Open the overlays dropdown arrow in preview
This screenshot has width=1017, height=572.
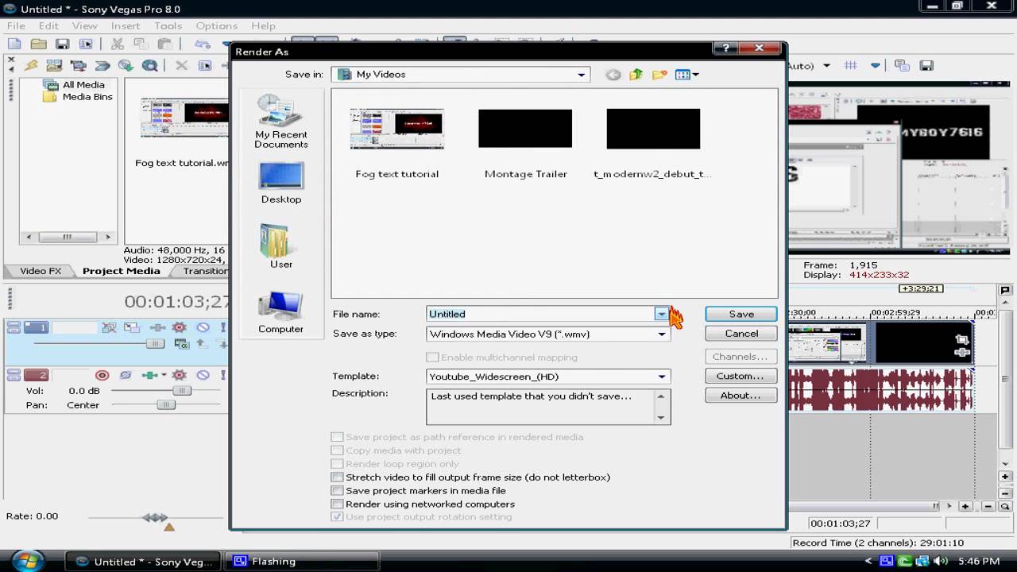[876, 66]
